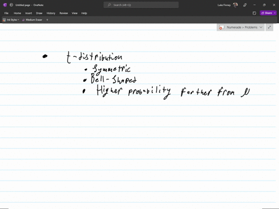Open the Luke Finney account profile
Screen dimensions: 279x209
[228, 5]
